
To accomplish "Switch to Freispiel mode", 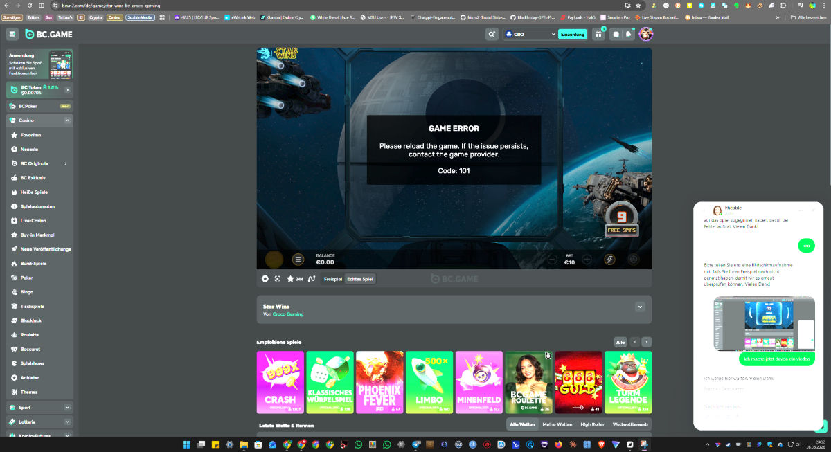I will 333,279.
